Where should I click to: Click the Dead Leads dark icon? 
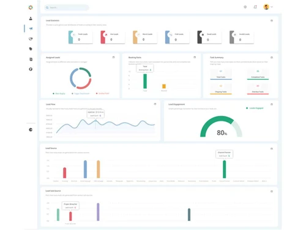[203, 35]
